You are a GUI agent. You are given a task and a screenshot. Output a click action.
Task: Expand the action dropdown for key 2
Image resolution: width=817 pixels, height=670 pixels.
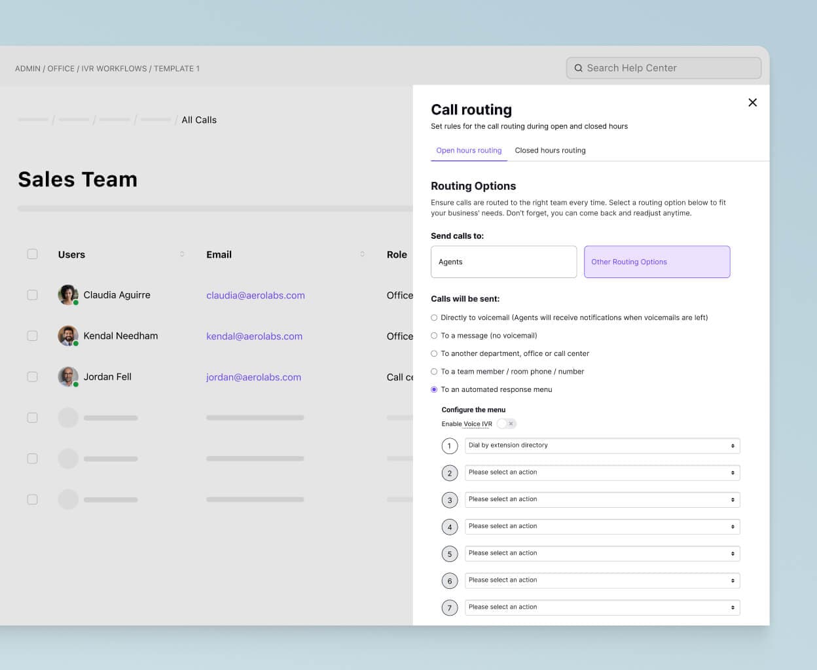click(602, 472)
